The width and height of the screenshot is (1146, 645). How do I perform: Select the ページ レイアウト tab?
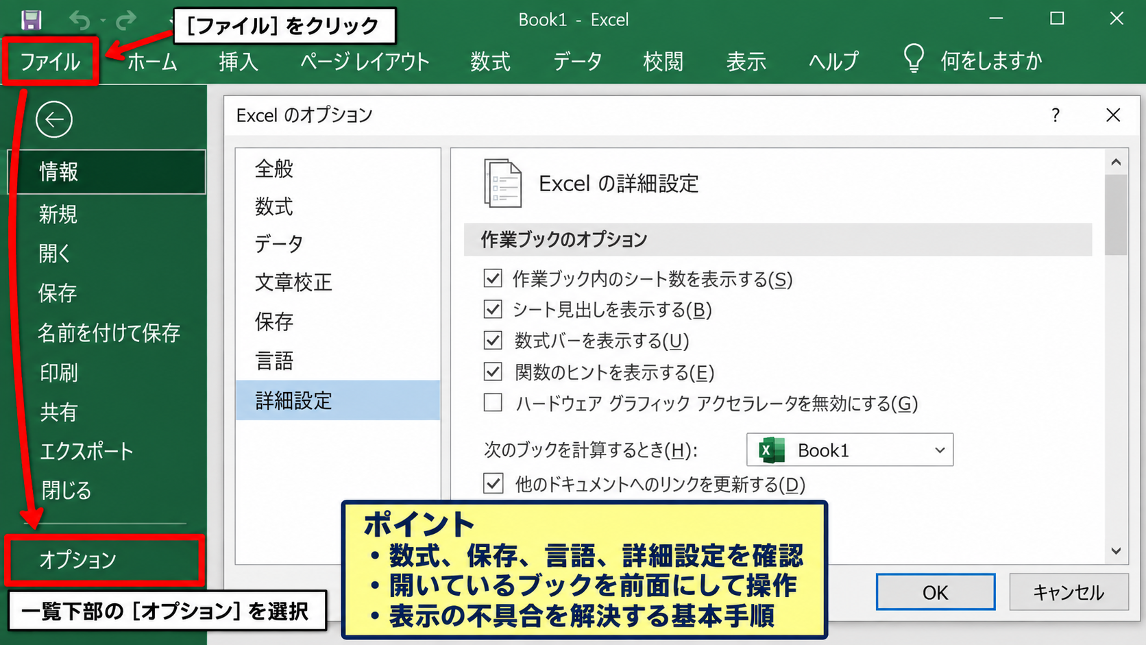pos(365,62)
